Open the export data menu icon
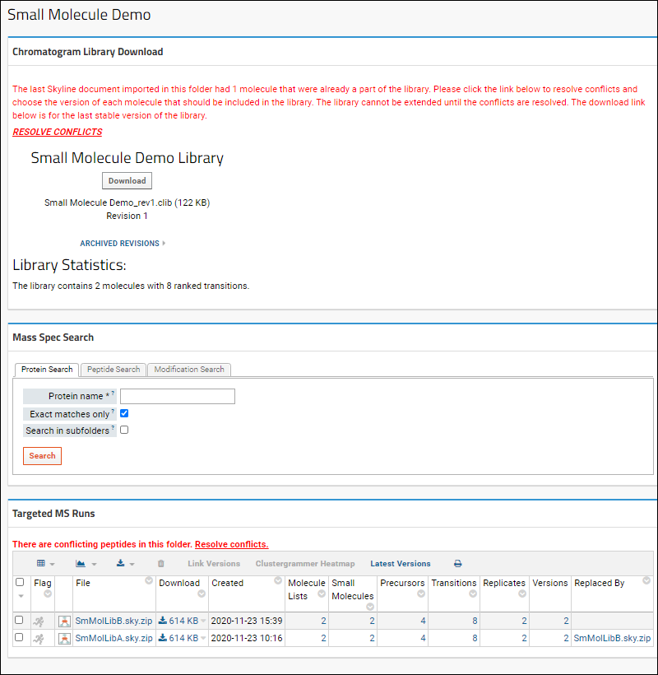658x675 pixels. pos(120,564)
